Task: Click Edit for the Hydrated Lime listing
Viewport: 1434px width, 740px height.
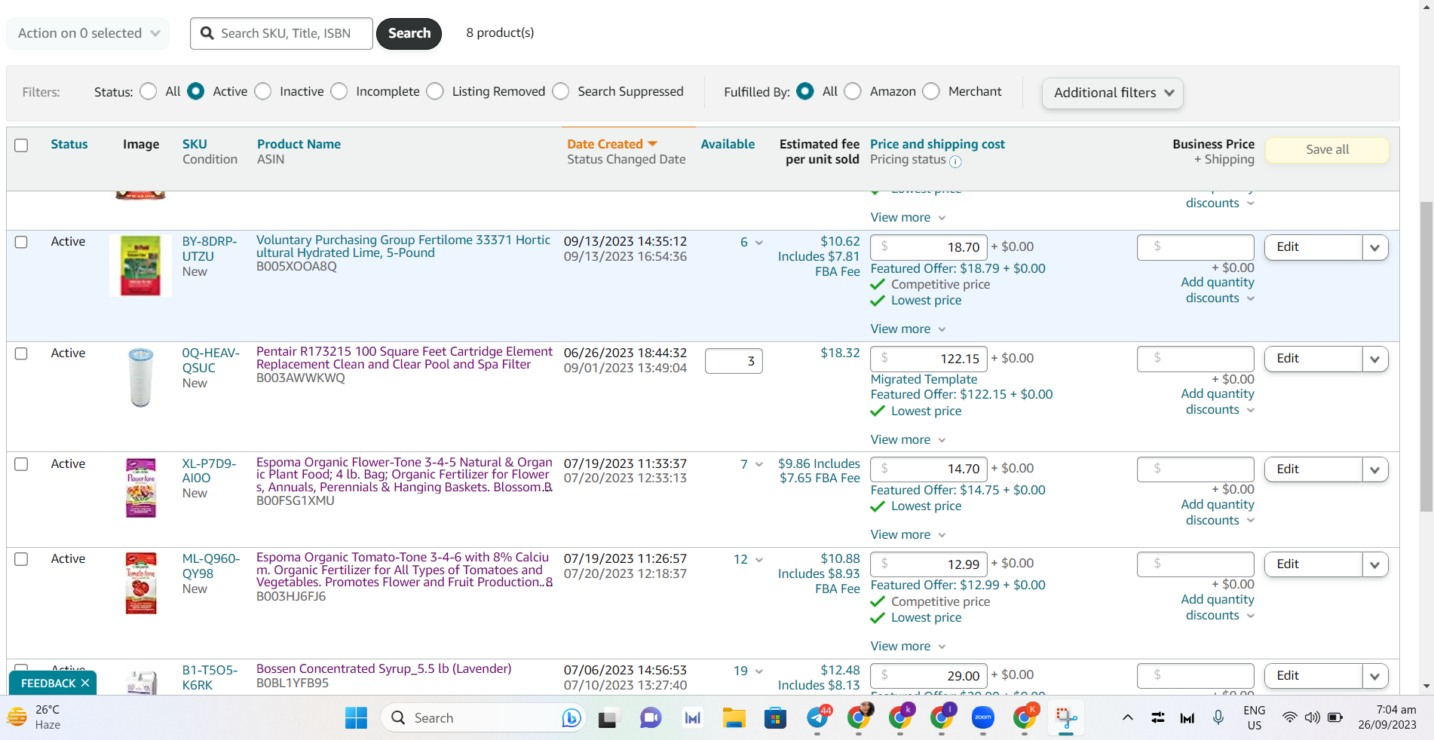Action: [x=1313, y=247]
